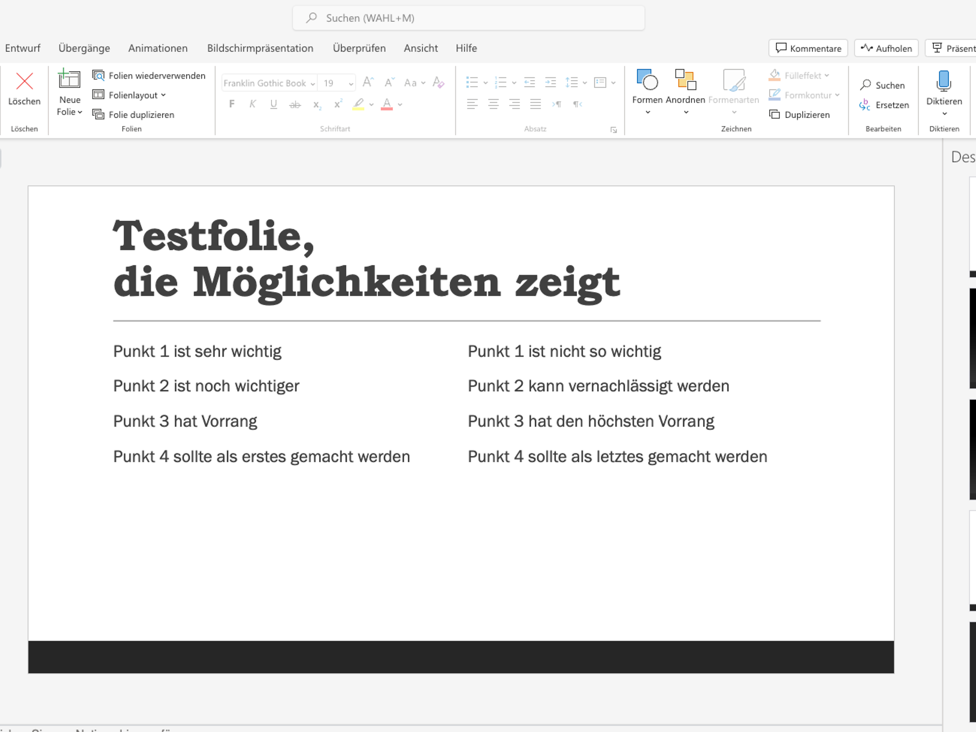Toggle italic formatting (K)

click(253, 104)
